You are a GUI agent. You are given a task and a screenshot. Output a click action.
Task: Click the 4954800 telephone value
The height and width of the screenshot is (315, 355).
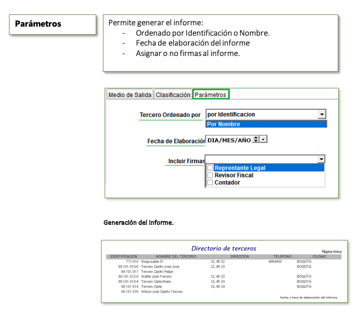click(275, 262)
